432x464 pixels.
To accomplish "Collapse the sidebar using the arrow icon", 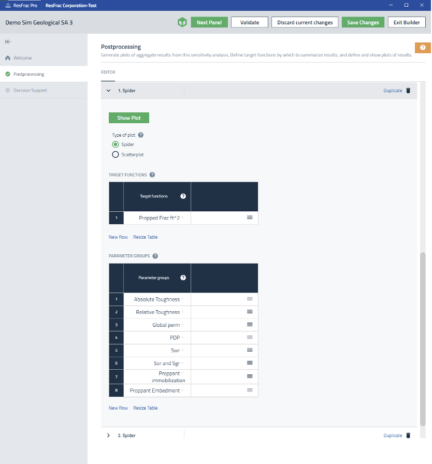I will (8, 41).
